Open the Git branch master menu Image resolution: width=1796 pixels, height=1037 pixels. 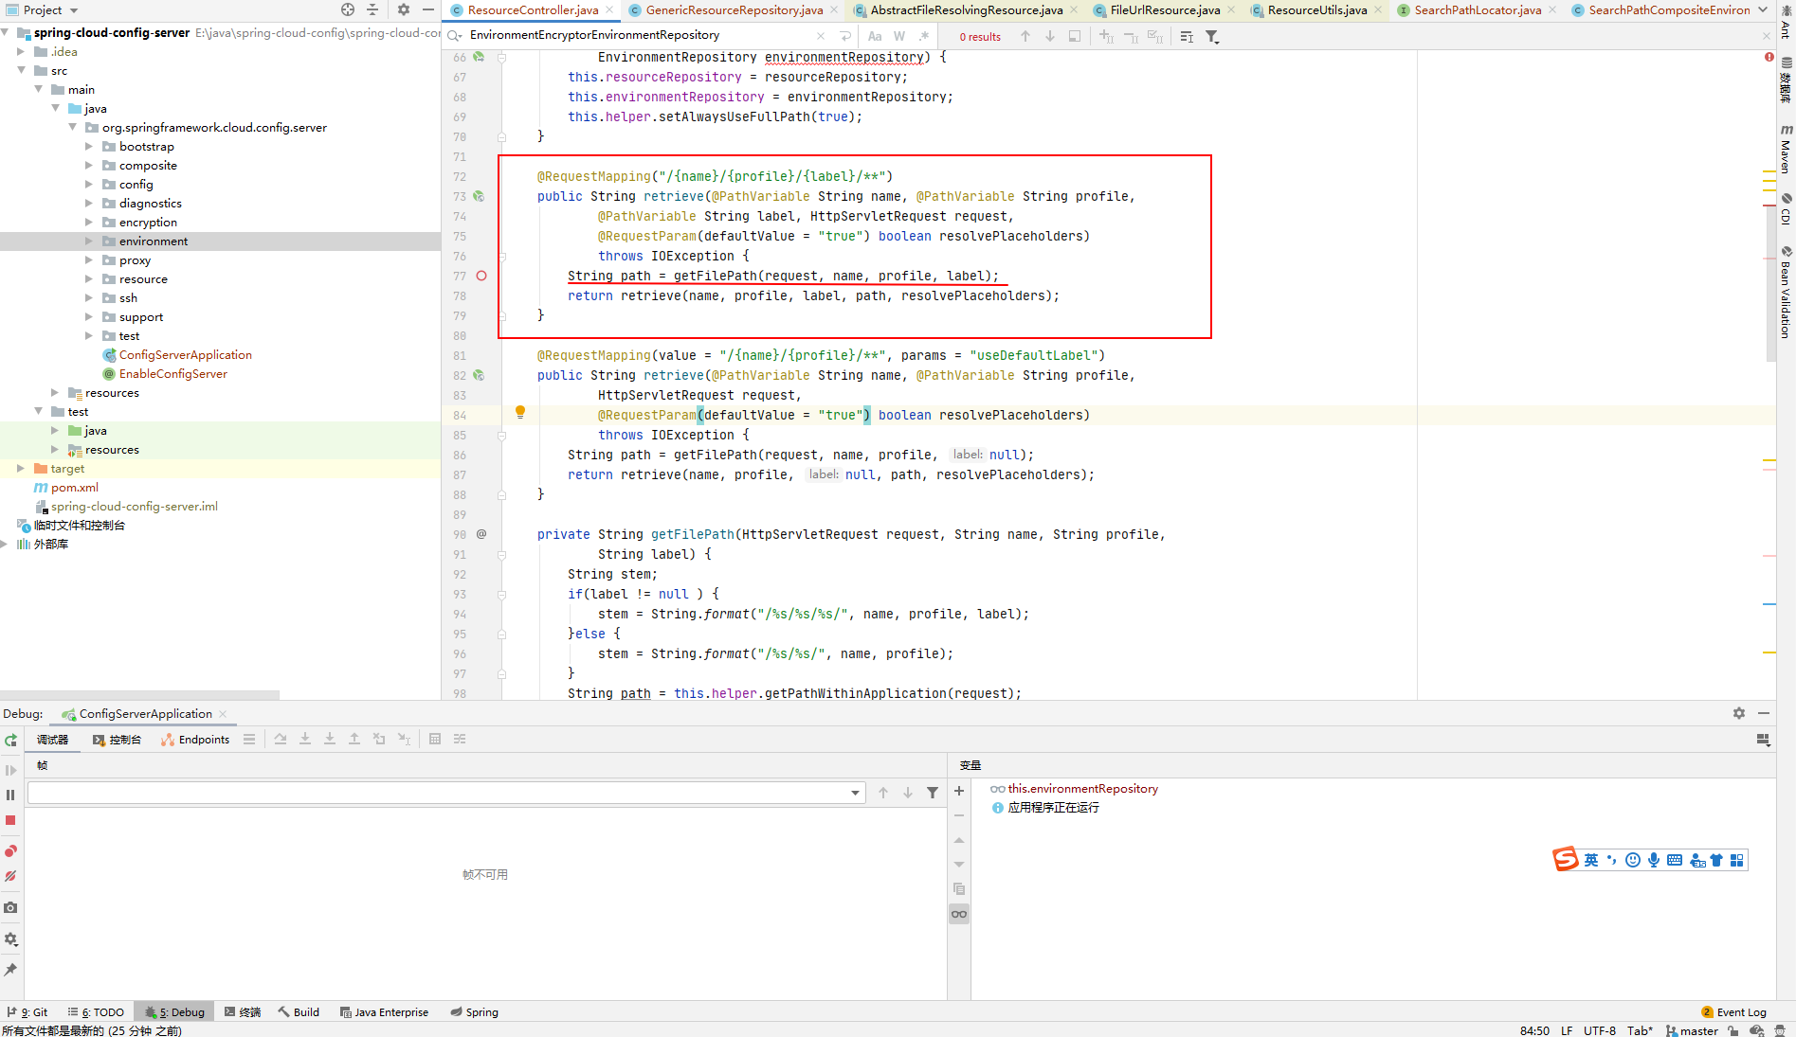click(1692, 1030)
